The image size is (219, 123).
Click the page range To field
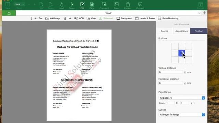184,103
